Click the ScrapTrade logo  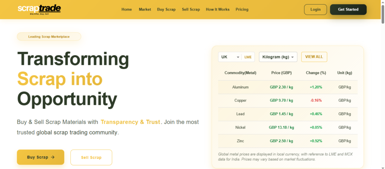tap(39, 9)
